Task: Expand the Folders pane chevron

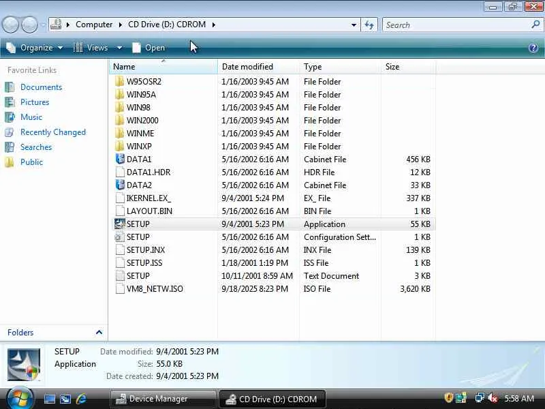Action: pos(99,333)
